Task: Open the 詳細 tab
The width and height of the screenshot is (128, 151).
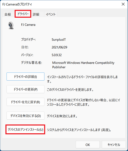Action: [36, 14]
